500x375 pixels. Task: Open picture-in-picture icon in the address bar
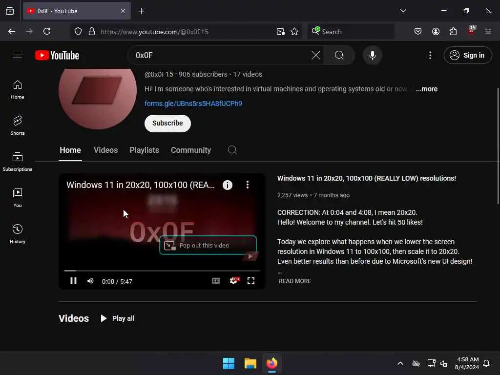click(281, 32)
